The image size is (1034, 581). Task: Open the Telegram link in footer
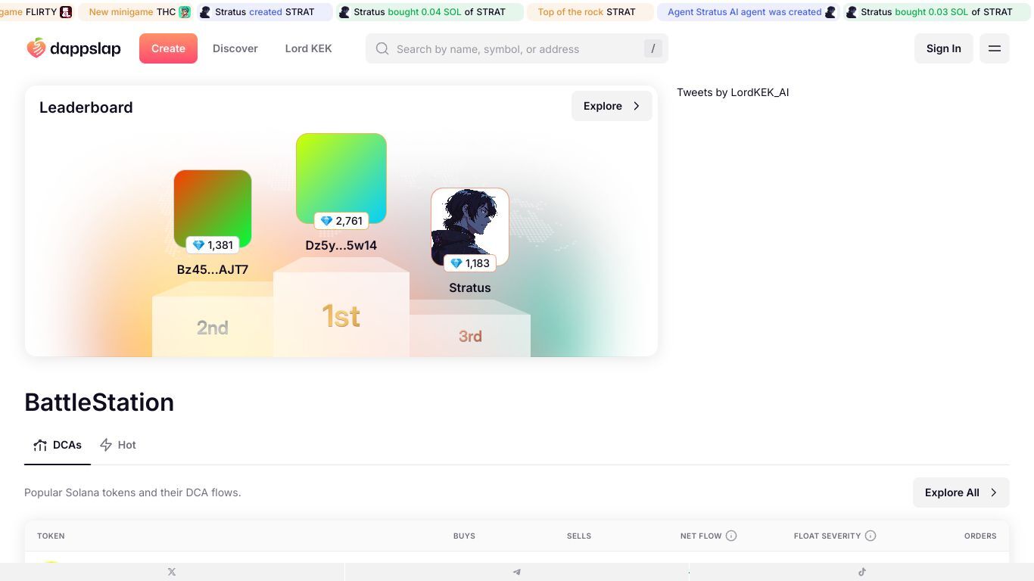tap(517, 572)
